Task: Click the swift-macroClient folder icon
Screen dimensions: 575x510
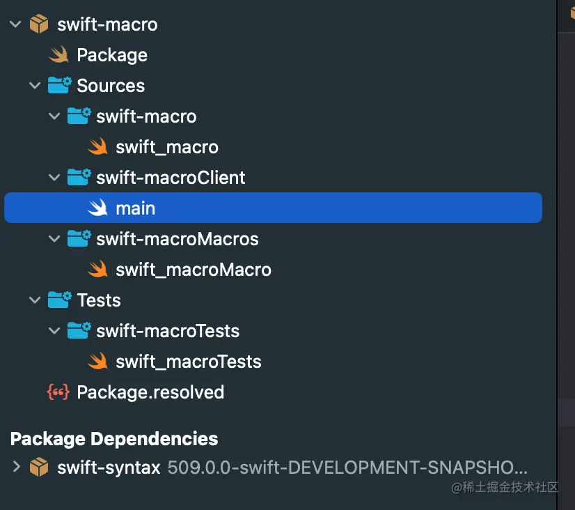Action: click(x=79, y=178)
